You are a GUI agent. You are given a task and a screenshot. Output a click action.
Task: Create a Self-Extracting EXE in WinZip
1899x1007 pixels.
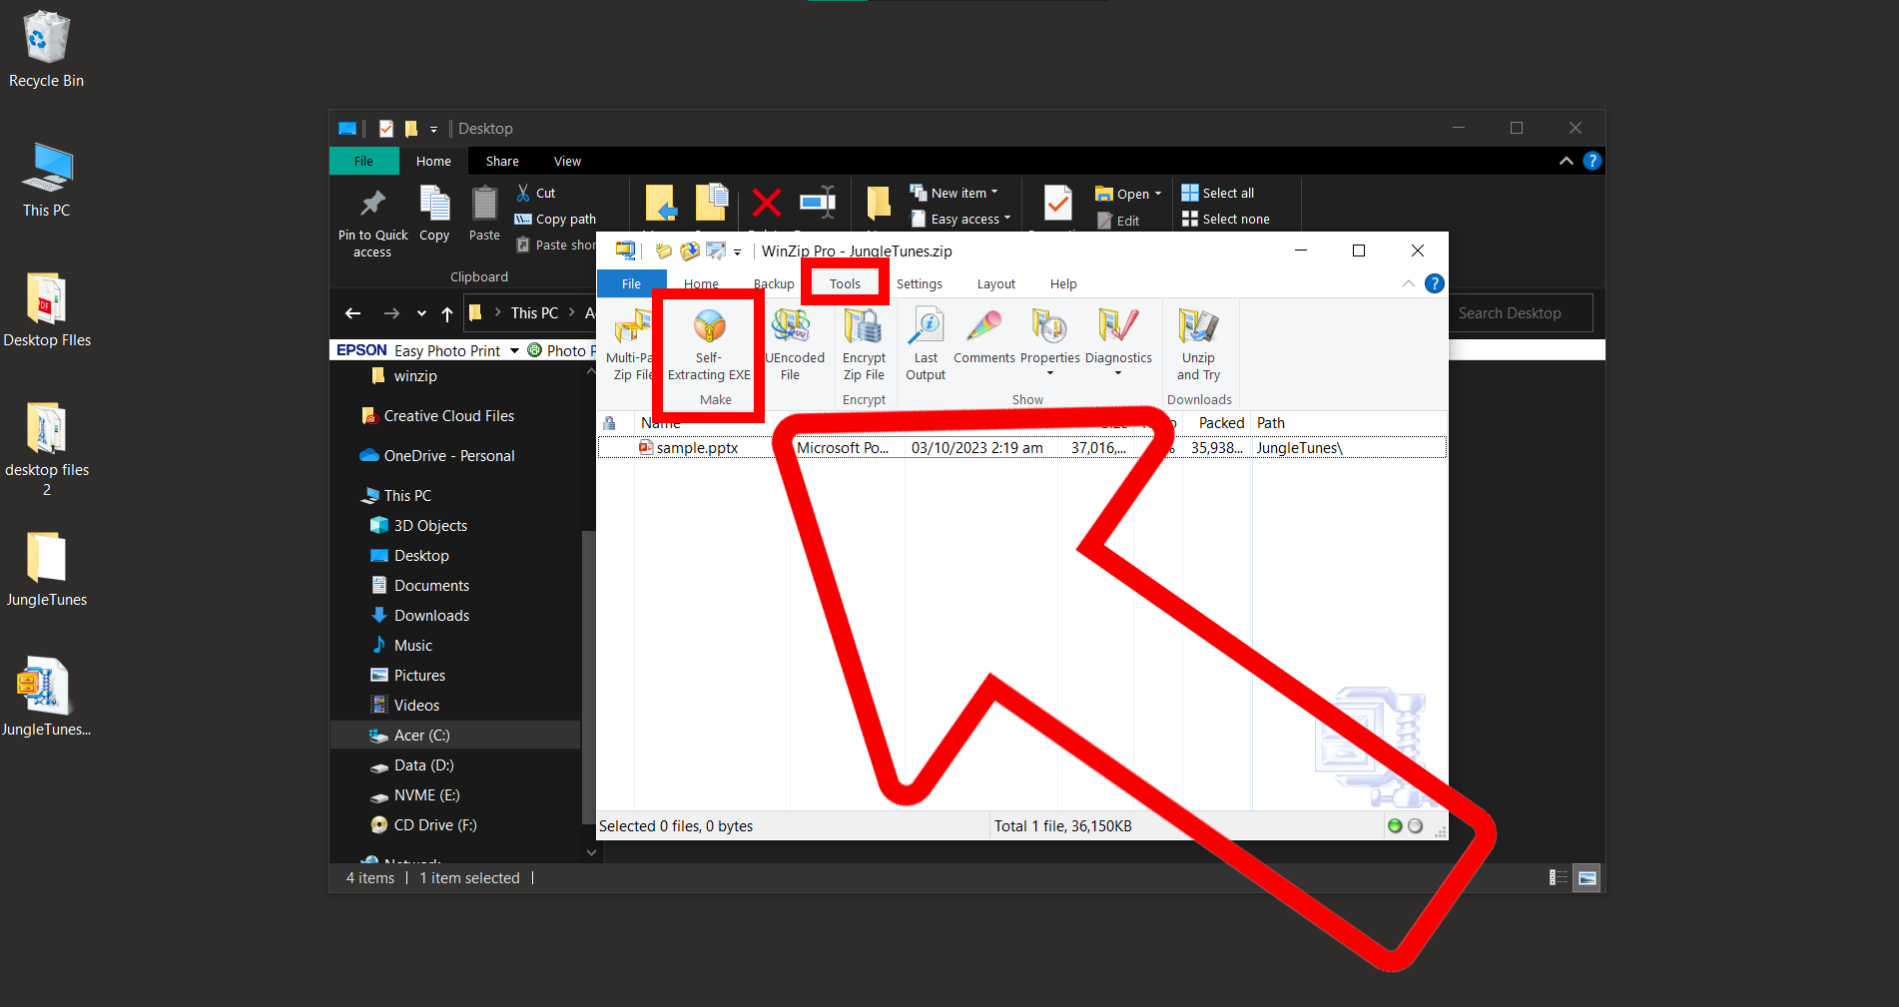click(707, 344)
